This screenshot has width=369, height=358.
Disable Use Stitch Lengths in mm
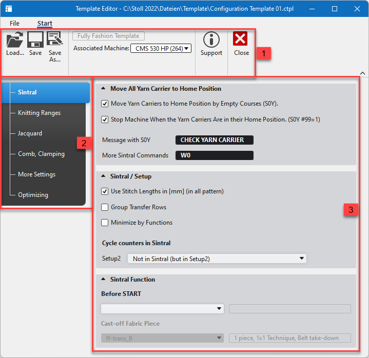pyautogui.click(x=105, y=191)
